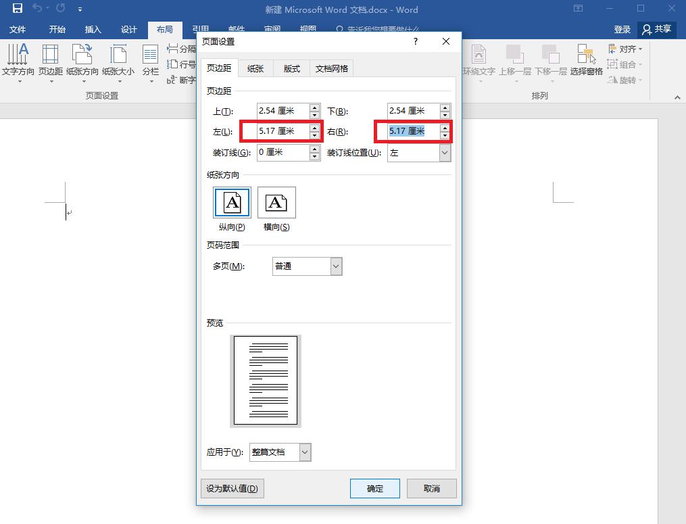Switch to the 开始 ribbon tab
The width and height of the screenshot is (686, 524).
[57, 29]
